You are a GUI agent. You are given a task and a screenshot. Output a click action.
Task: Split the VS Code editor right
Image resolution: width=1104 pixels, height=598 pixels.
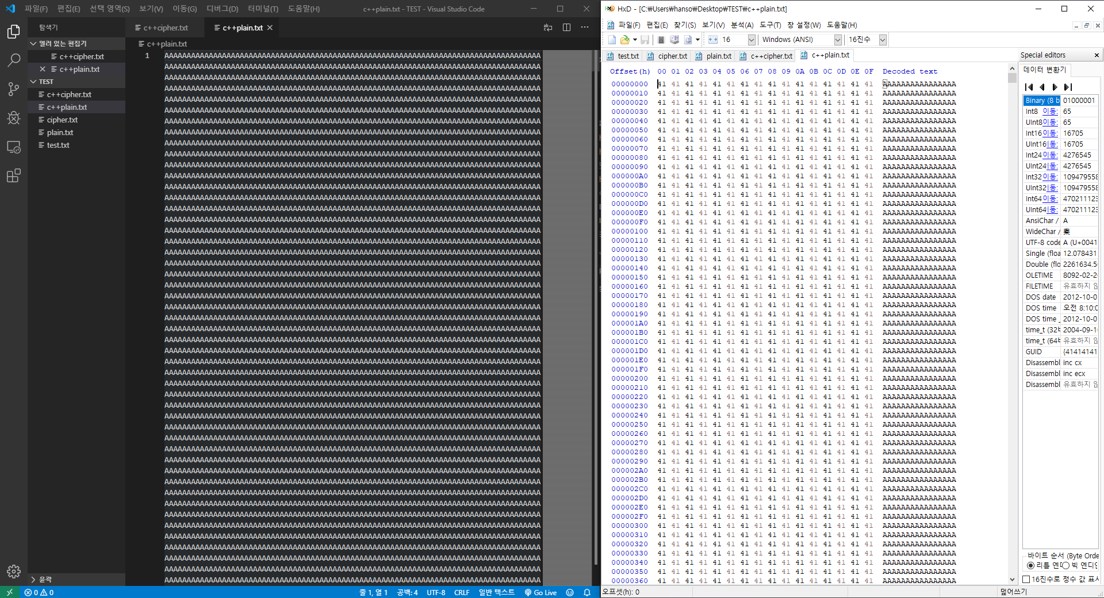tap(566, 28)
